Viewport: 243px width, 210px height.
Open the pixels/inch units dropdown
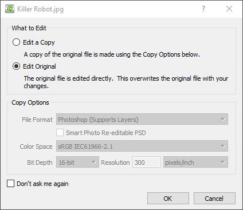195,162
